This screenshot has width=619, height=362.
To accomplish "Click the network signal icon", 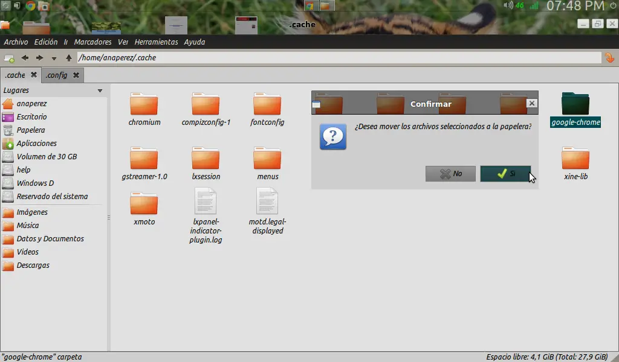I will tap(534, 5).
